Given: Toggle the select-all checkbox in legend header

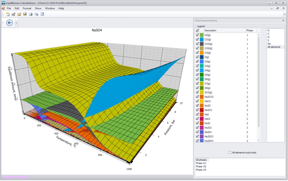Looking at the screenshot, I should 197,31.
